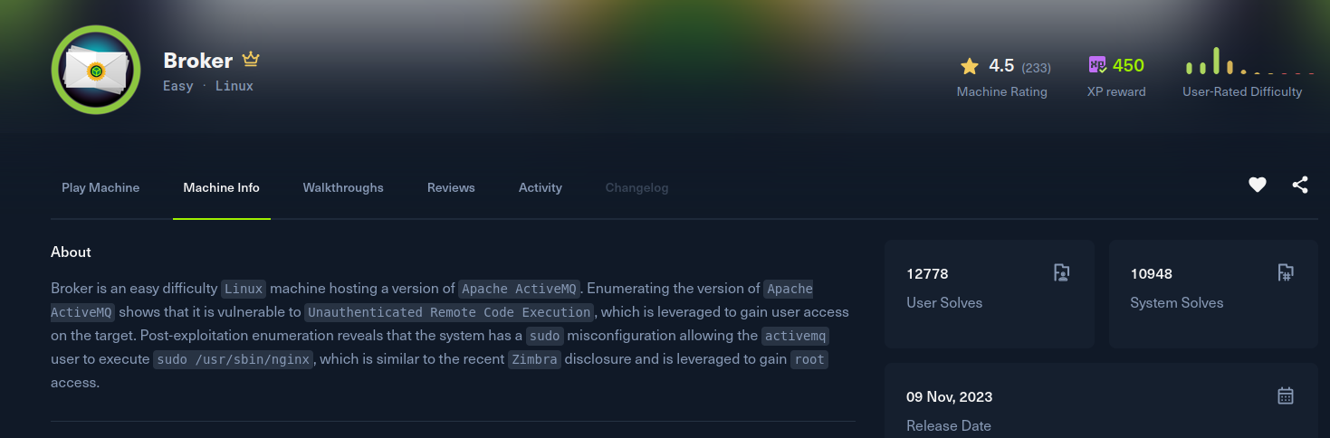Select the Machine Info tab

tap(222, 187)
